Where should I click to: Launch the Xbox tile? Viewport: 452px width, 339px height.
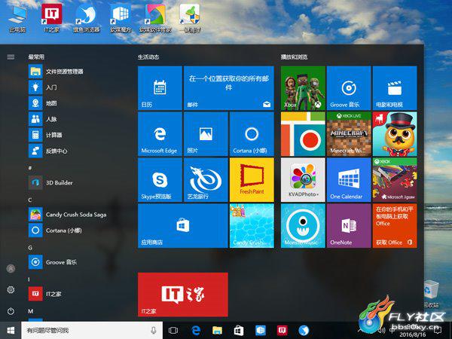click(303, 88)
